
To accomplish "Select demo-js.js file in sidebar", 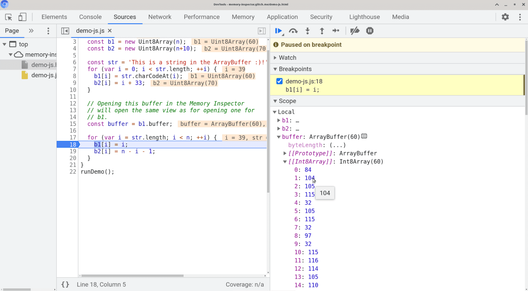I will (43, 75).
